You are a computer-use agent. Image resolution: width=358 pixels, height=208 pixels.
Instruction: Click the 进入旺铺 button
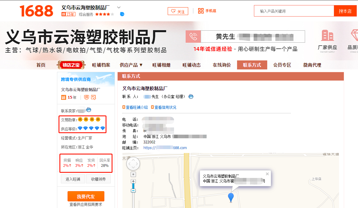click(73, 179)
